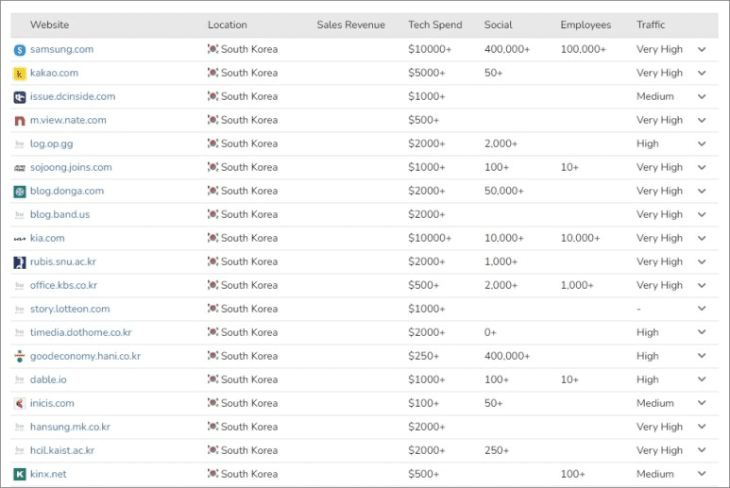Viewport: 730px width, 488px height.
Task: Click the rubis.snu.ac.kr favicon
Action: click(x=20, y=261)
